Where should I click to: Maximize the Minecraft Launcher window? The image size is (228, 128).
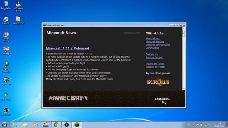177,25
